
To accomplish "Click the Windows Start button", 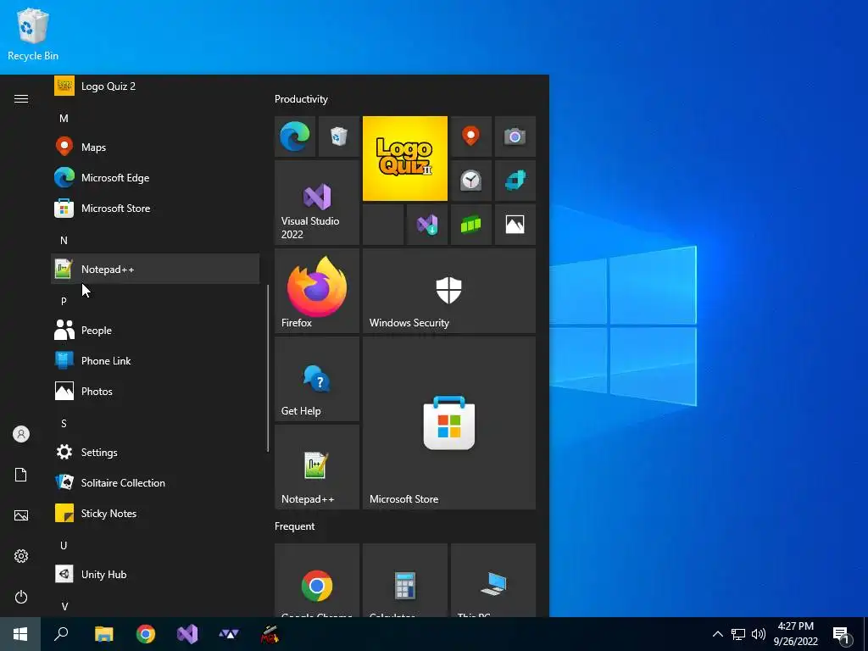I will point(20,634).
